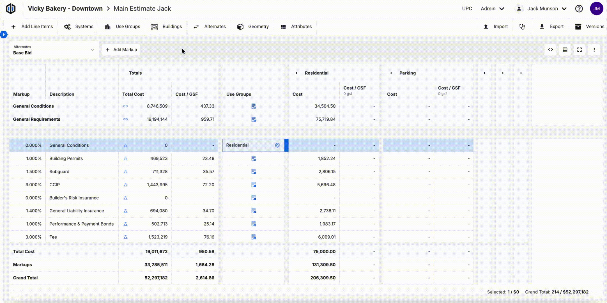Viewport: 607px width, 303px height.
Task: Open the three-dot more options menu
Action: [594, 50]
